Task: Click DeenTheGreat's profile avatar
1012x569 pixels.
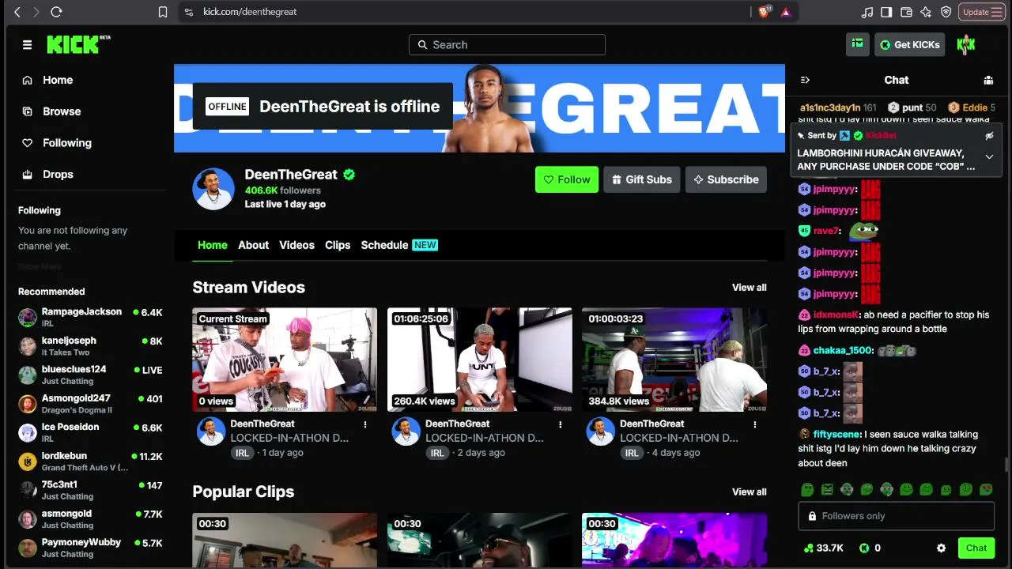Action: click(x=213, y=189)
